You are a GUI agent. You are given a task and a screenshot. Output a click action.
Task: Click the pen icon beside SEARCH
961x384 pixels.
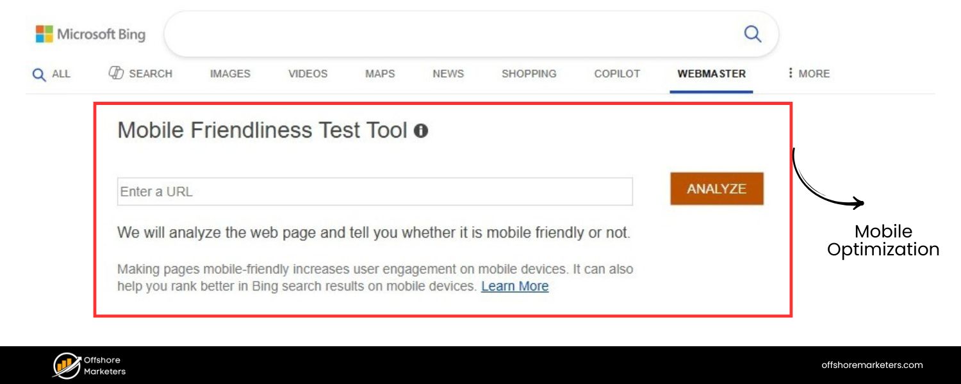point(117,72)
